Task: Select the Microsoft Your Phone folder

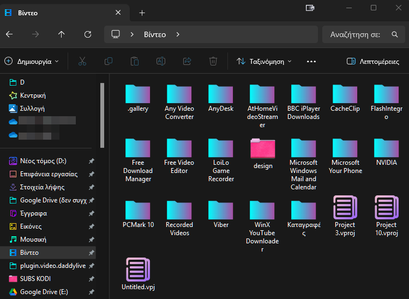Action: point(345,156)
